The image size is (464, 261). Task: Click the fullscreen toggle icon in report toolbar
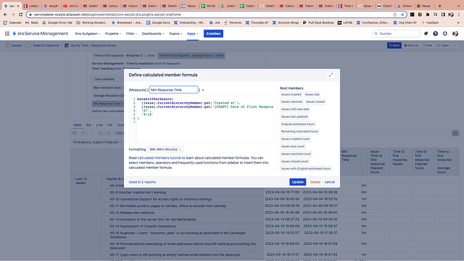coord(75,133)
